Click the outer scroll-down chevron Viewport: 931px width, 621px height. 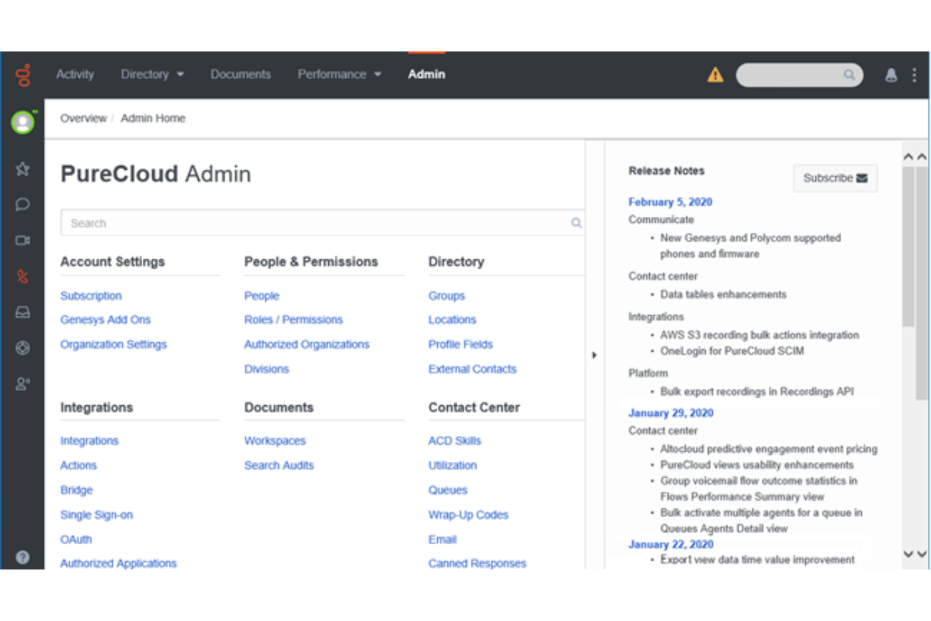pyautogui.click(x=922, y=554)
